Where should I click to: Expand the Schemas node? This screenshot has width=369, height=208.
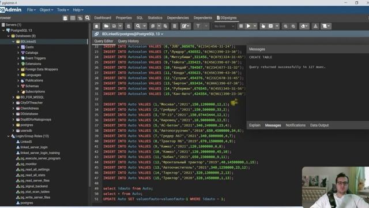18,86
